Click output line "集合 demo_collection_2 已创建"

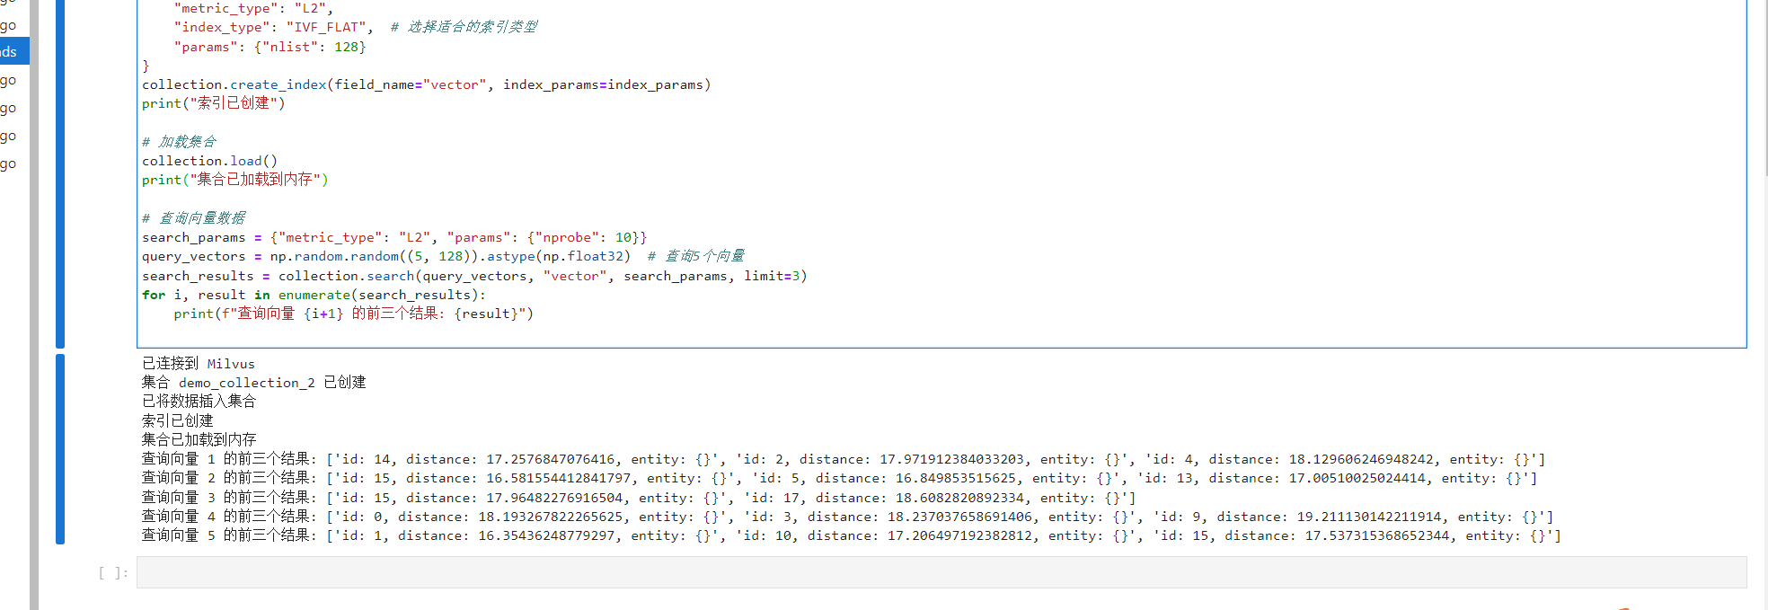click(x=254, y=383)
